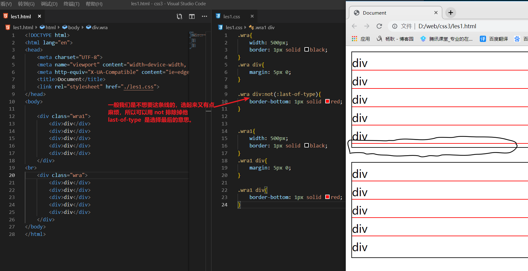Close the les1.html editor tab
The height and width of the screenshot is (271, 528).
(x=39, y=16)
